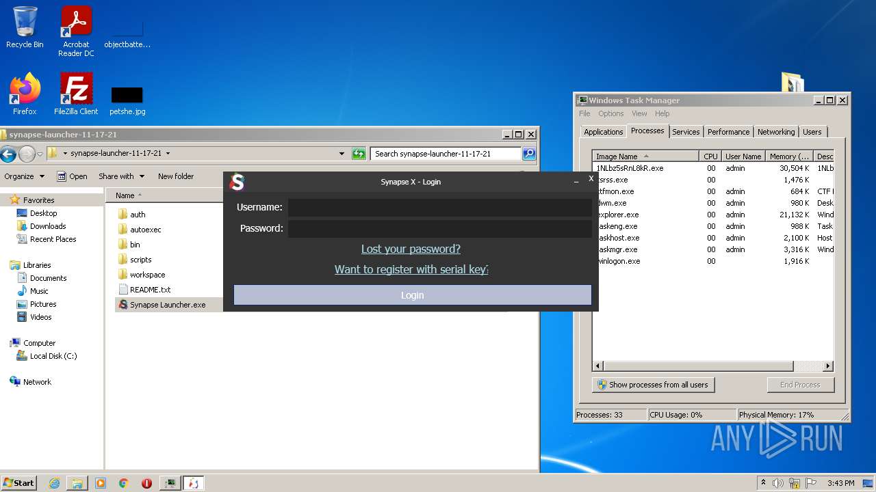
Task: Click Explorer search input field
Action: (445, 154)
